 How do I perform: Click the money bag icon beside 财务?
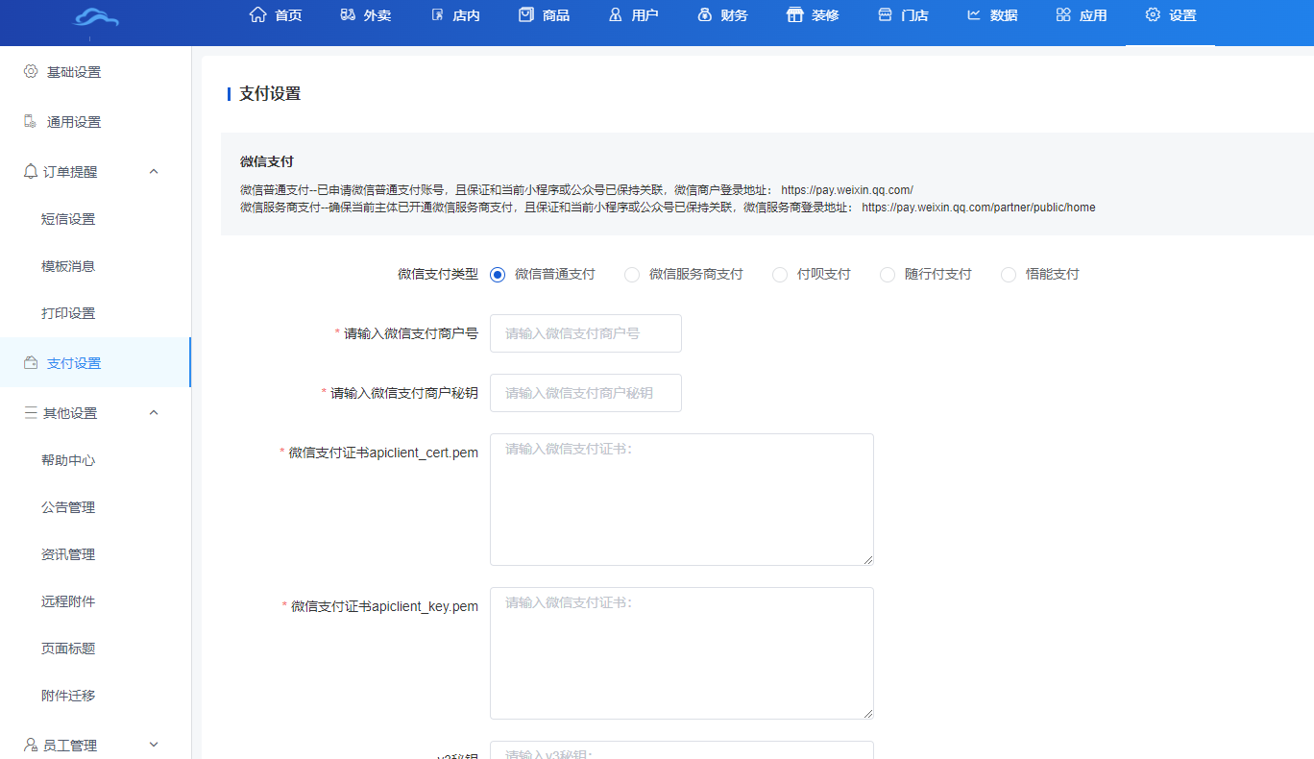coord(705,14)
